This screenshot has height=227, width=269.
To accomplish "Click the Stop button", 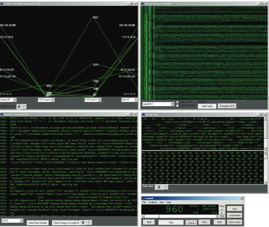I will (204, 222).
